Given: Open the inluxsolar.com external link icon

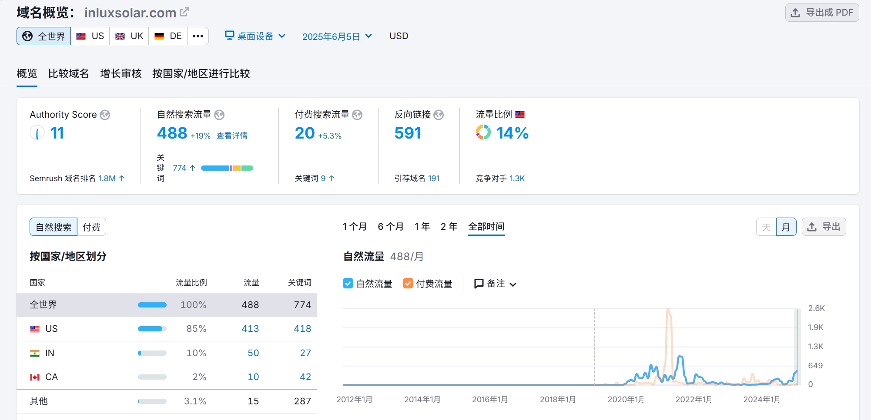Looking at the screenshot, I should click(184, 12).
